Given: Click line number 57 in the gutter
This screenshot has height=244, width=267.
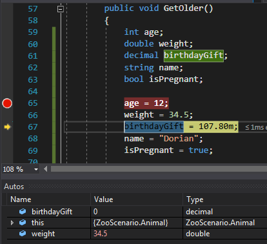Looking at the screenshot, I should point(33,9).
